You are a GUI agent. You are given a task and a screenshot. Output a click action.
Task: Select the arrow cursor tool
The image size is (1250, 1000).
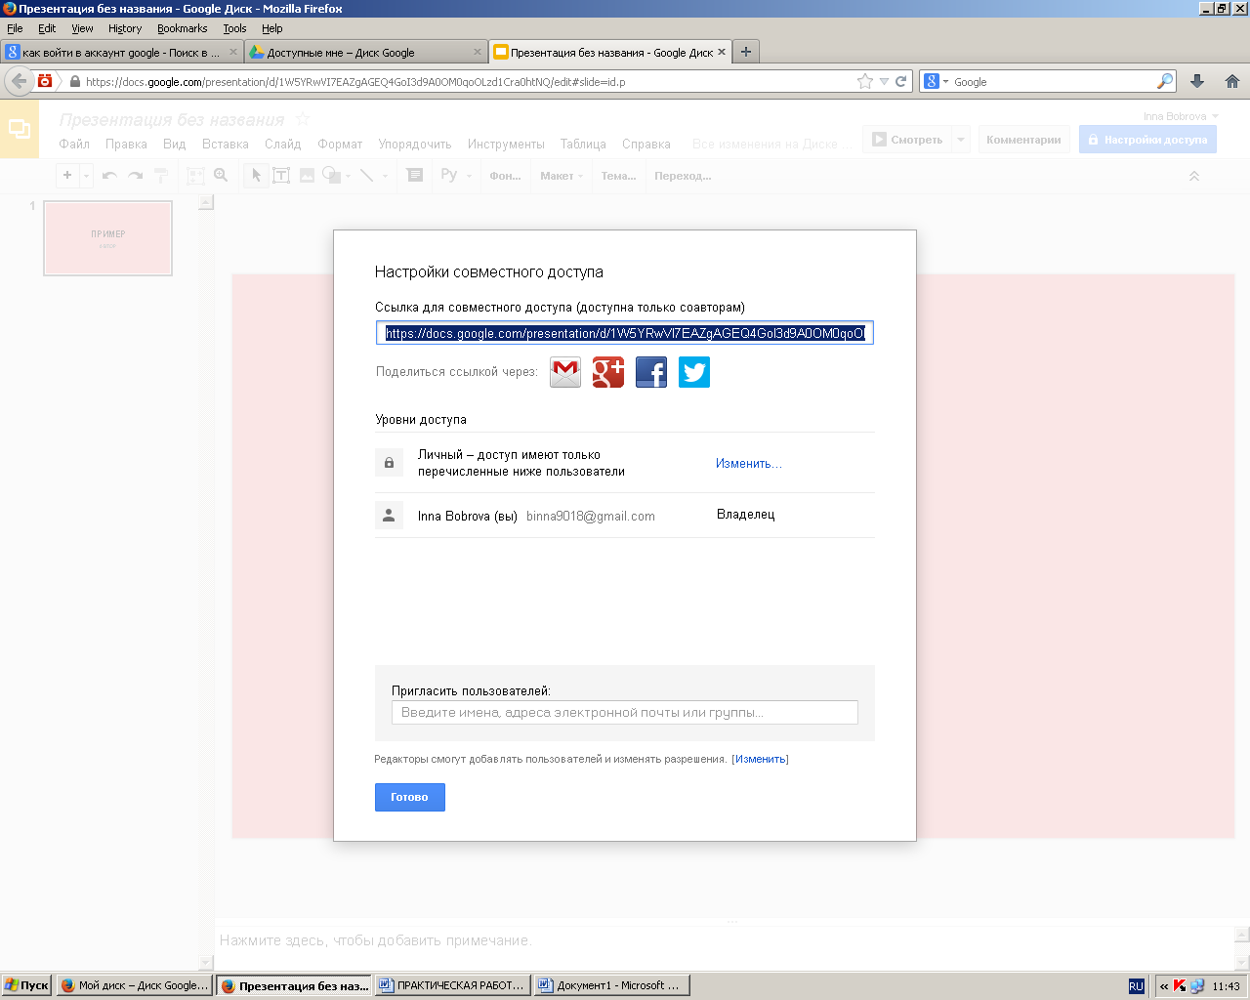pos(256,176)
